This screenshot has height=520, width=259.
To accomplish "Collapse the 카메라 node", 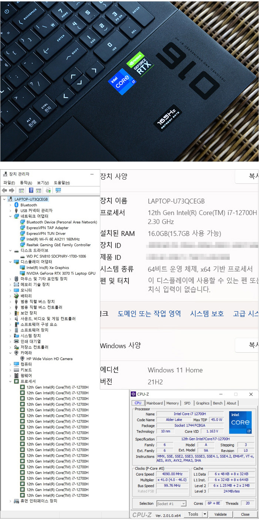I will click(10, 353).
